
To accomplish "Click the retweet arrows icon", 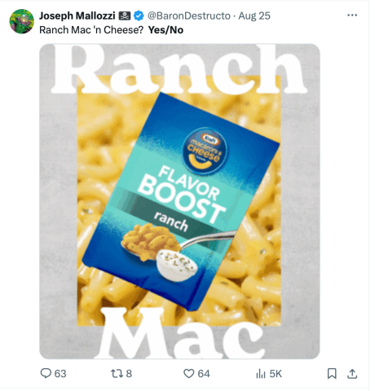I will [117, 374].
